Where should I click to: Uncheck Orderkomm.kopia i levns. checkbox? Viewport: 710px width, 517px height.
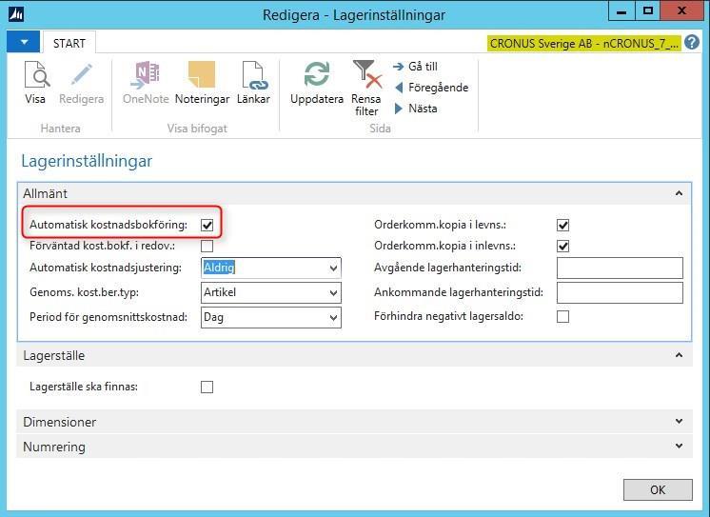point(562,225)
